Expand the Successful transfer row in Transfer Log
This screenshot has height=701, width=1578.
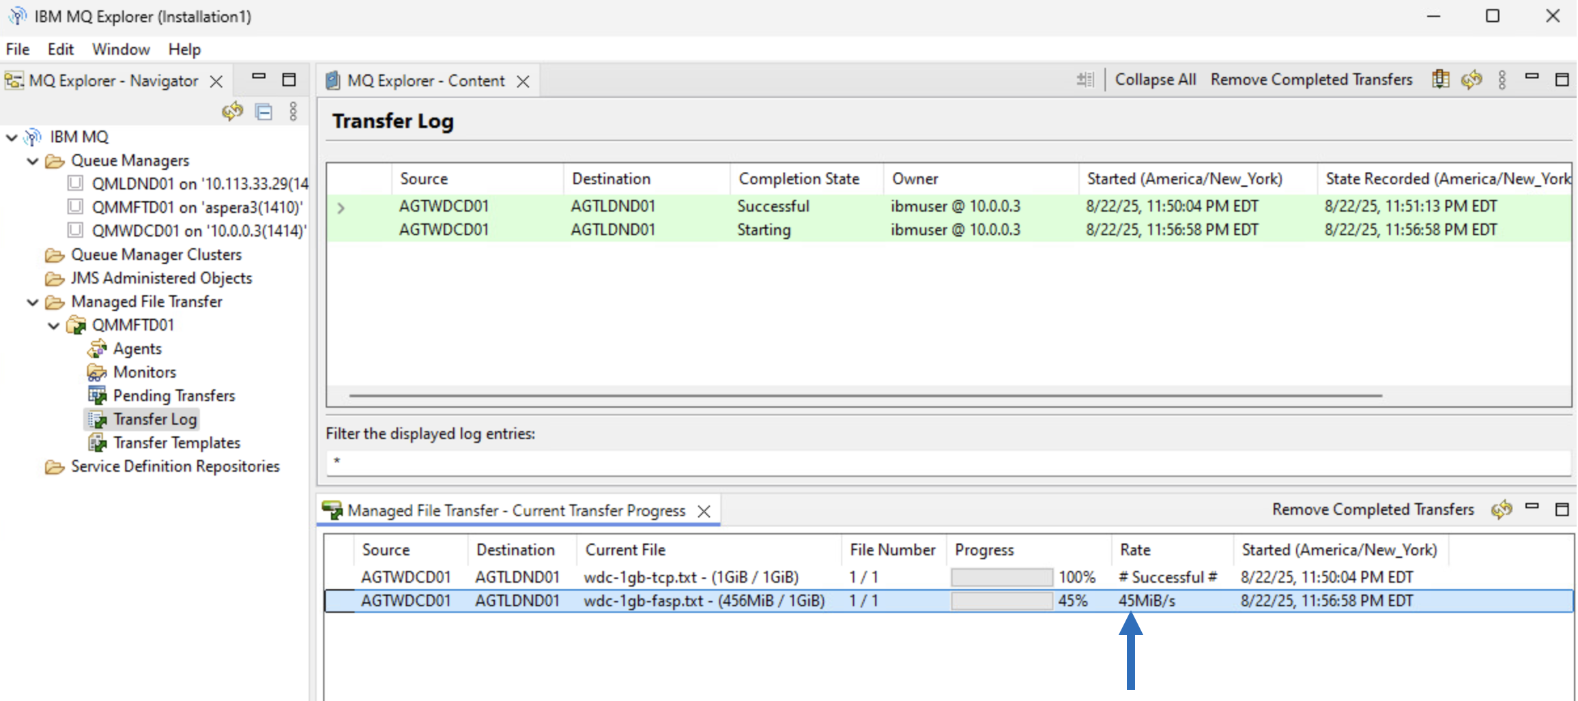341,207
